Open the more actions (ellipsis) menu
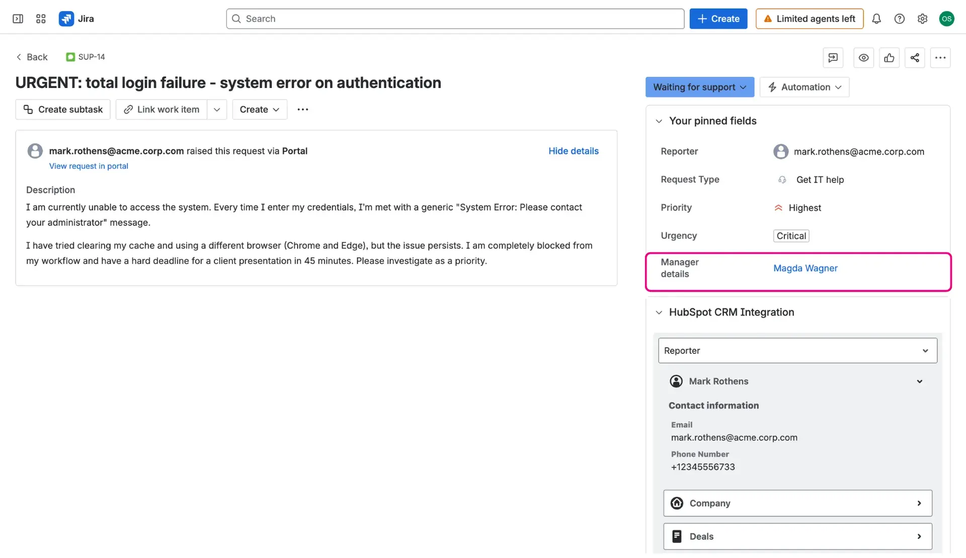Viewport: 966px width, 558px height. pyautogui.click(x=941, y=58)
